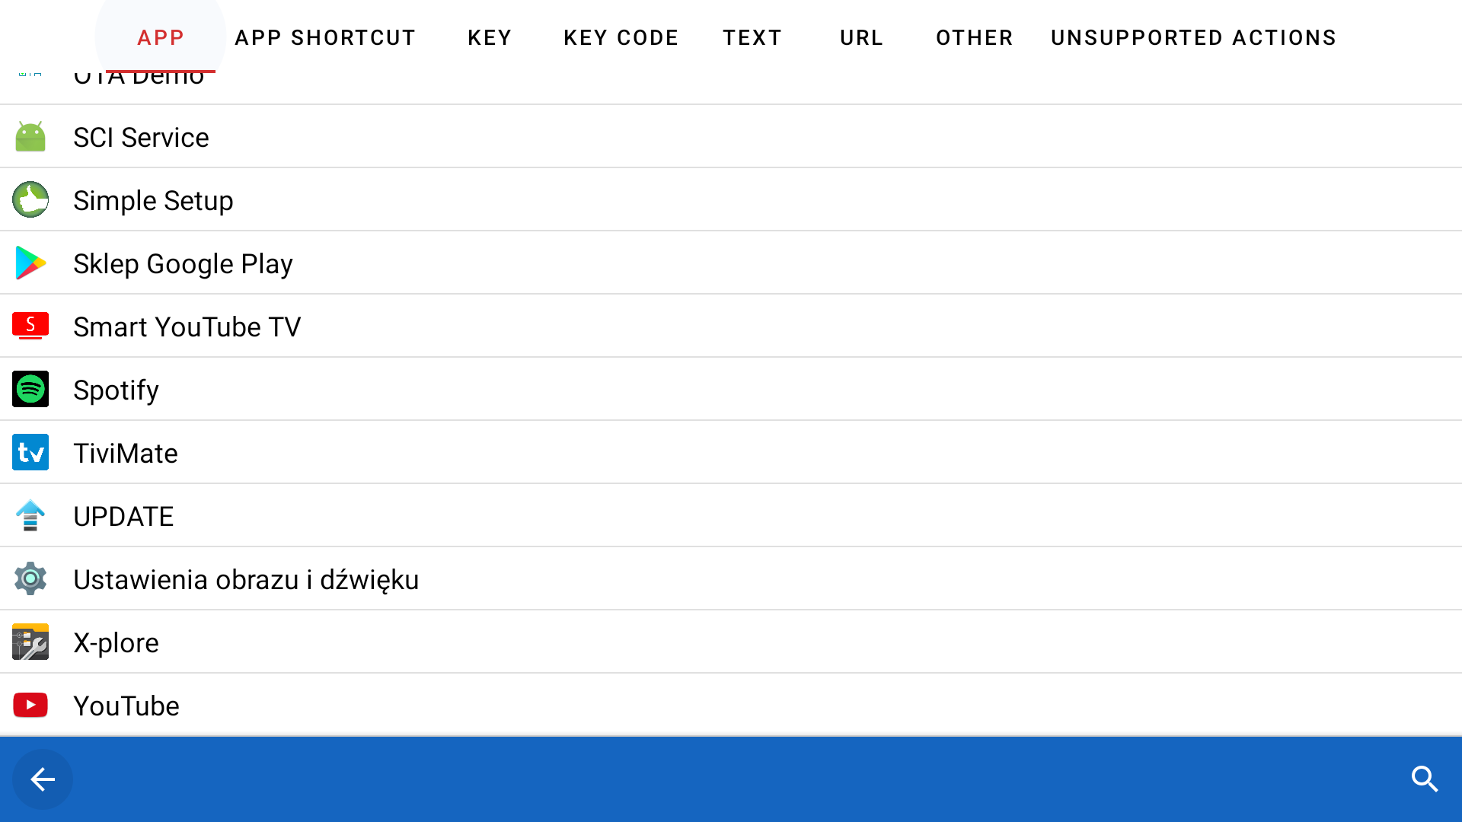
Task: Switch to the TEXT tab
Action: click(x=752, y=37)
